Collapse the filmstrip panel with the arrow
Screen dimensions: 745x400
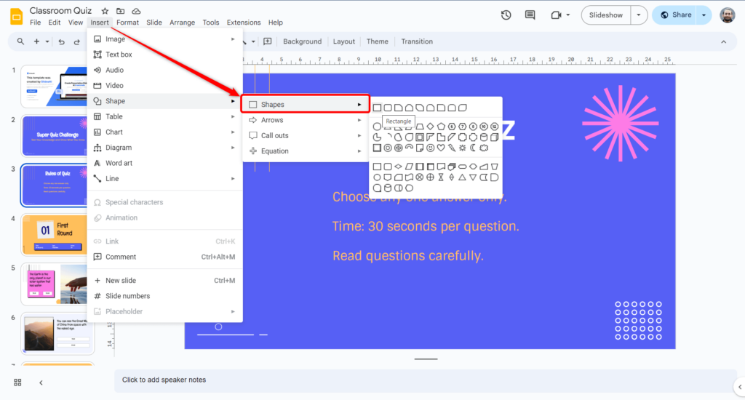pyautogui.click(x=41, y=383)
